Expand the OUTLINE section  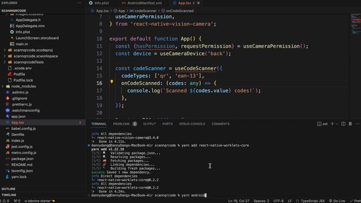[x=8, y=189]
